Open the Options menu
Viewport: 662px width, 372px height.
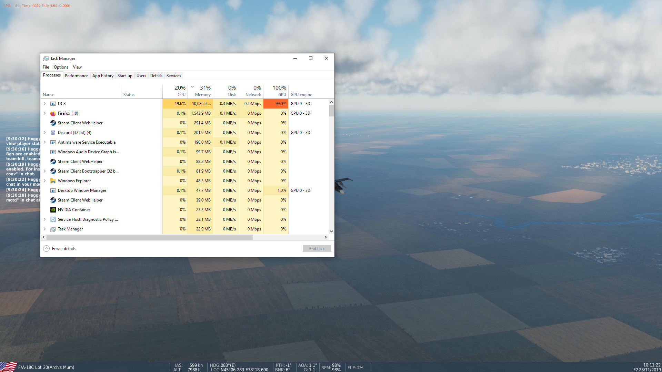pyautogui.click(x=61, y=67)
